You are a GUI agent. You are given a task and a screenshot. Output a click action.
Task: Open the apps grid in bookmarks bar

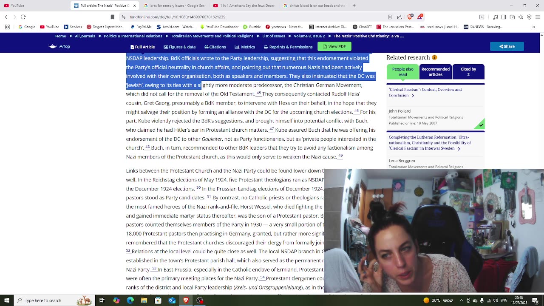tap(7, 27)
